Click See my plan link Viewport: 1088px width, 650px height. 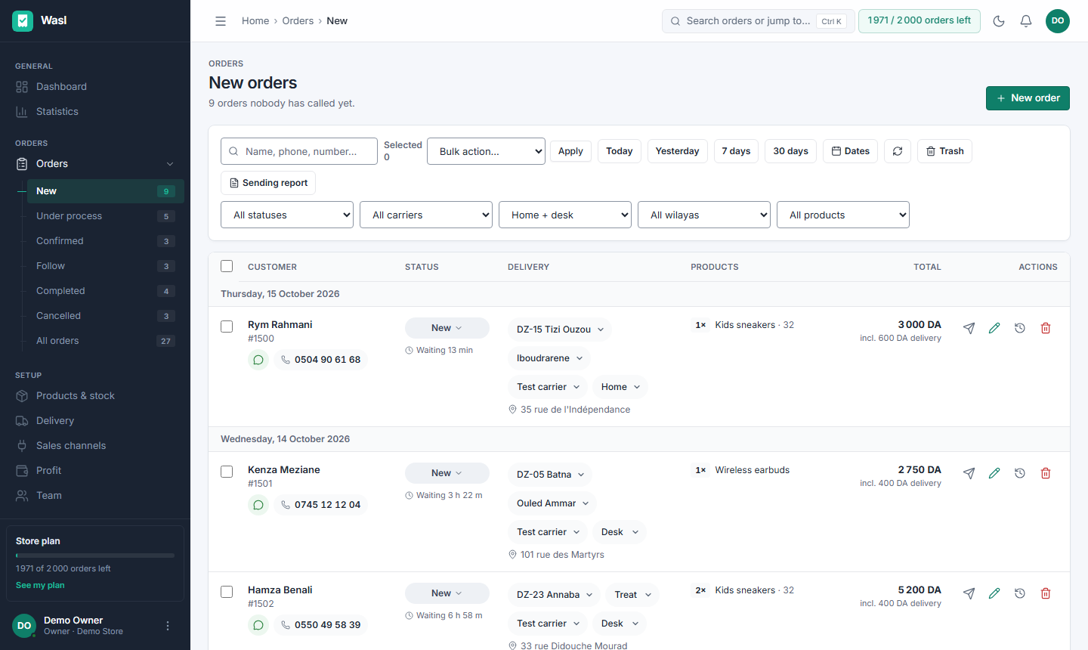(40, 585)
